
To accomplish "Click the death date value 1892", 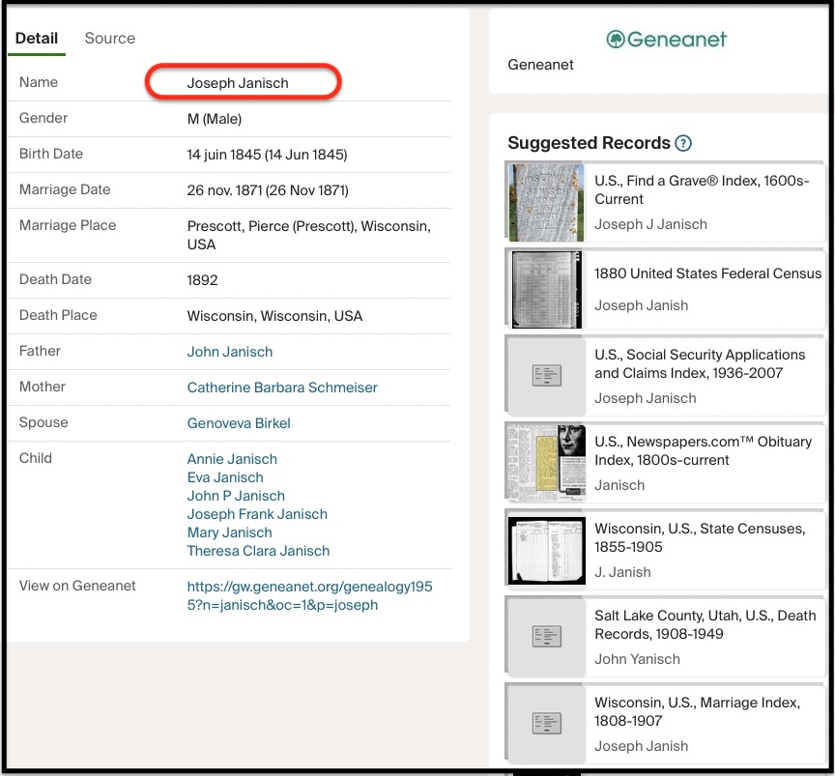I will tap(202, 280).
